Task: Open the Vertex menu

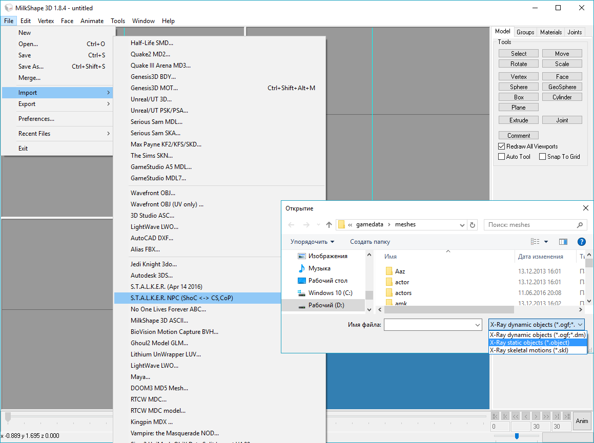Action: (x=46, y=21)
